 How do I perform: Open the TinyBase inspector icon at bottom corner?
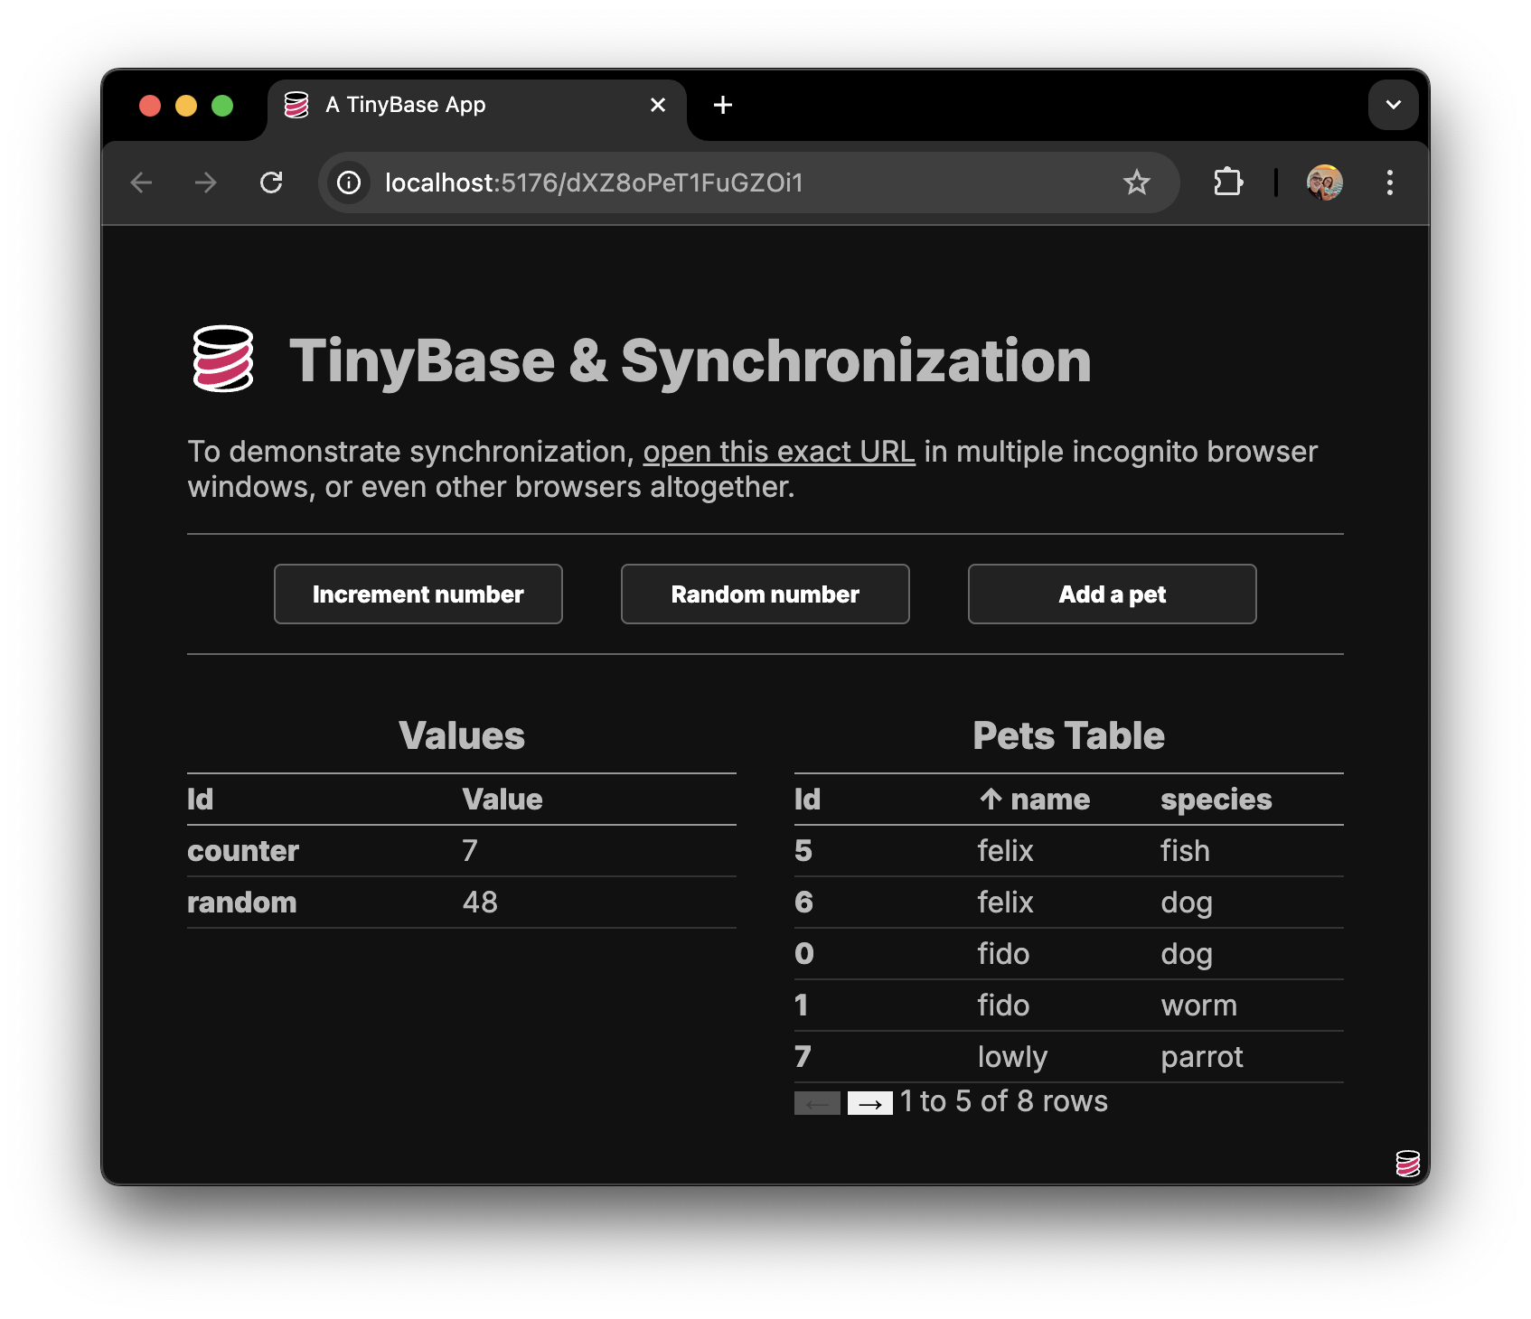tap(1407, 1164)
